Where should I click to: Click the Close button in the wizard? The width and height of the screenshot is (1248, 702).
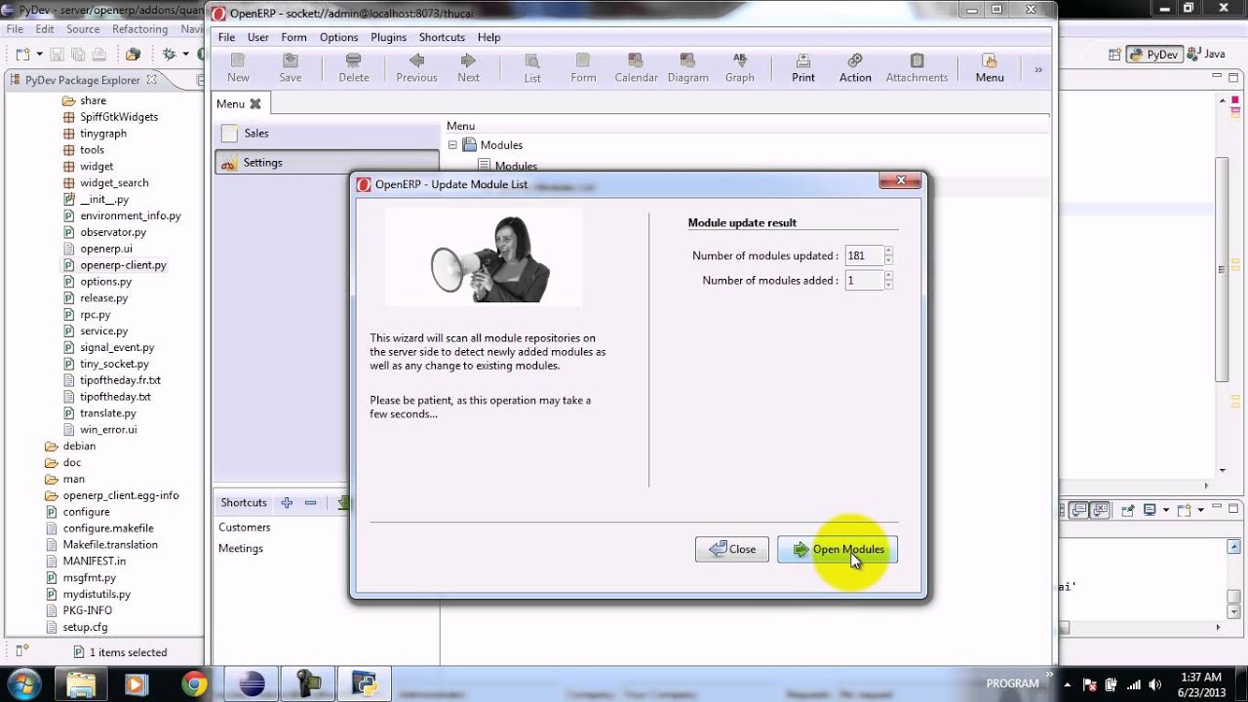pos(732,549)
